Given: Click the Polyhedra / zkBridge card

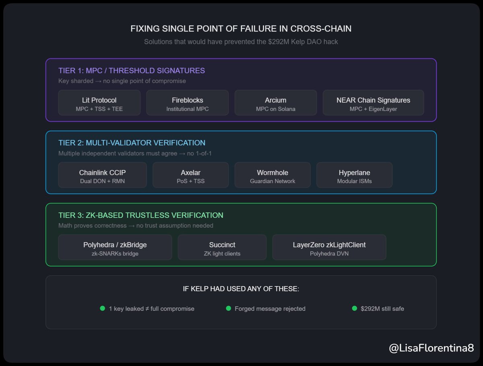Looking at the screenshot, I should [x=115, y=247].
